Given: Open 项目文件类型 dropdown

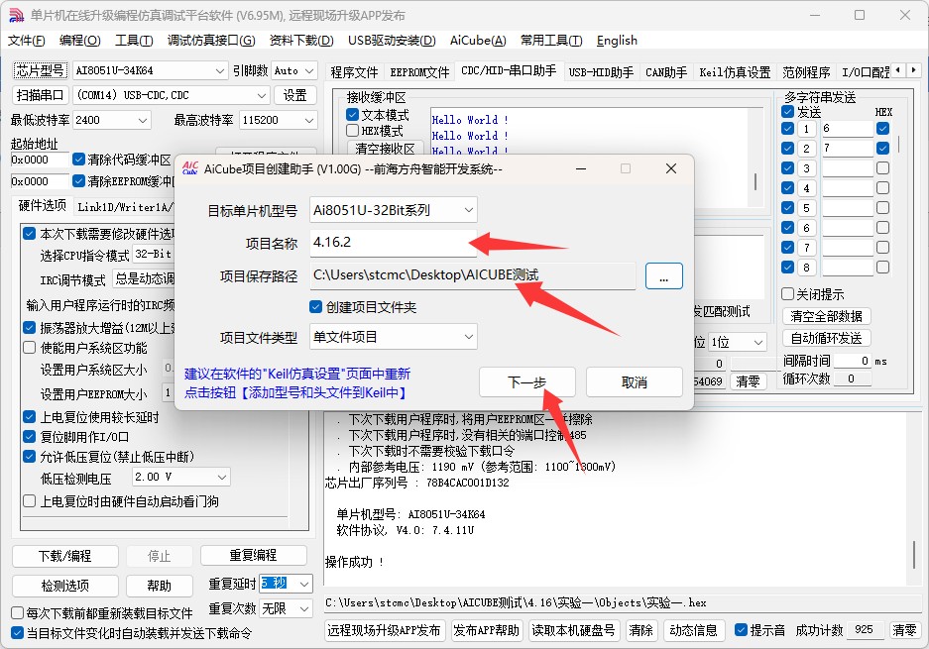Looking at the screenshot, I should pyautogui.click(x=394, y=337).
